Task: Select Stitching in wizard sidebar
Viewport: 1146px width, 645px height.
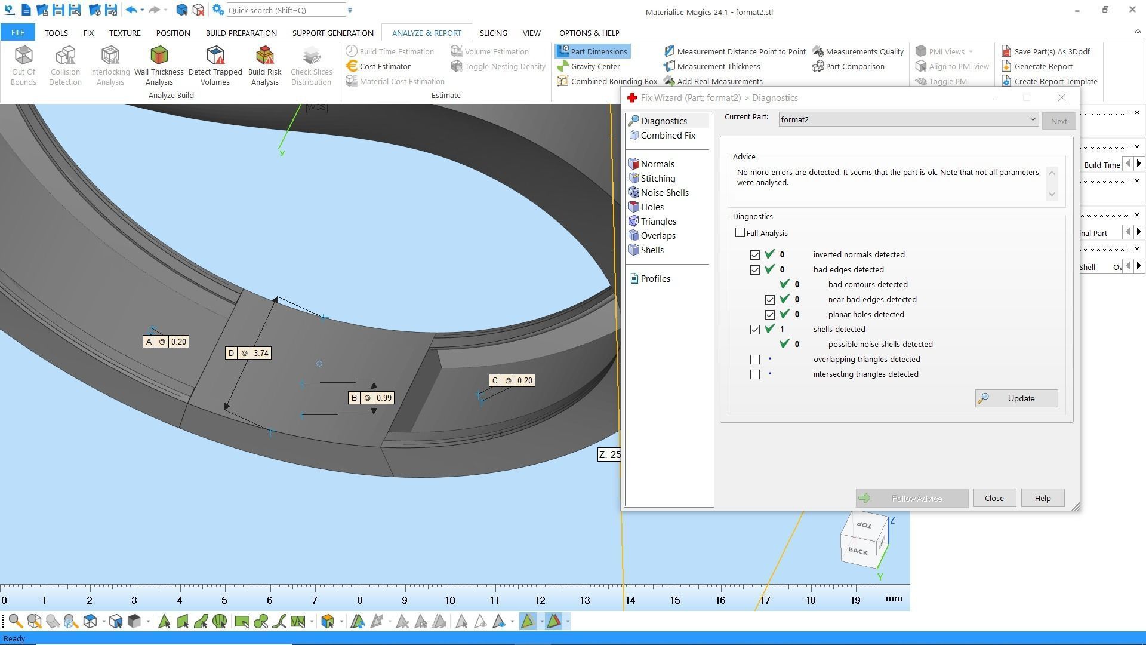Action: (652, 179)
